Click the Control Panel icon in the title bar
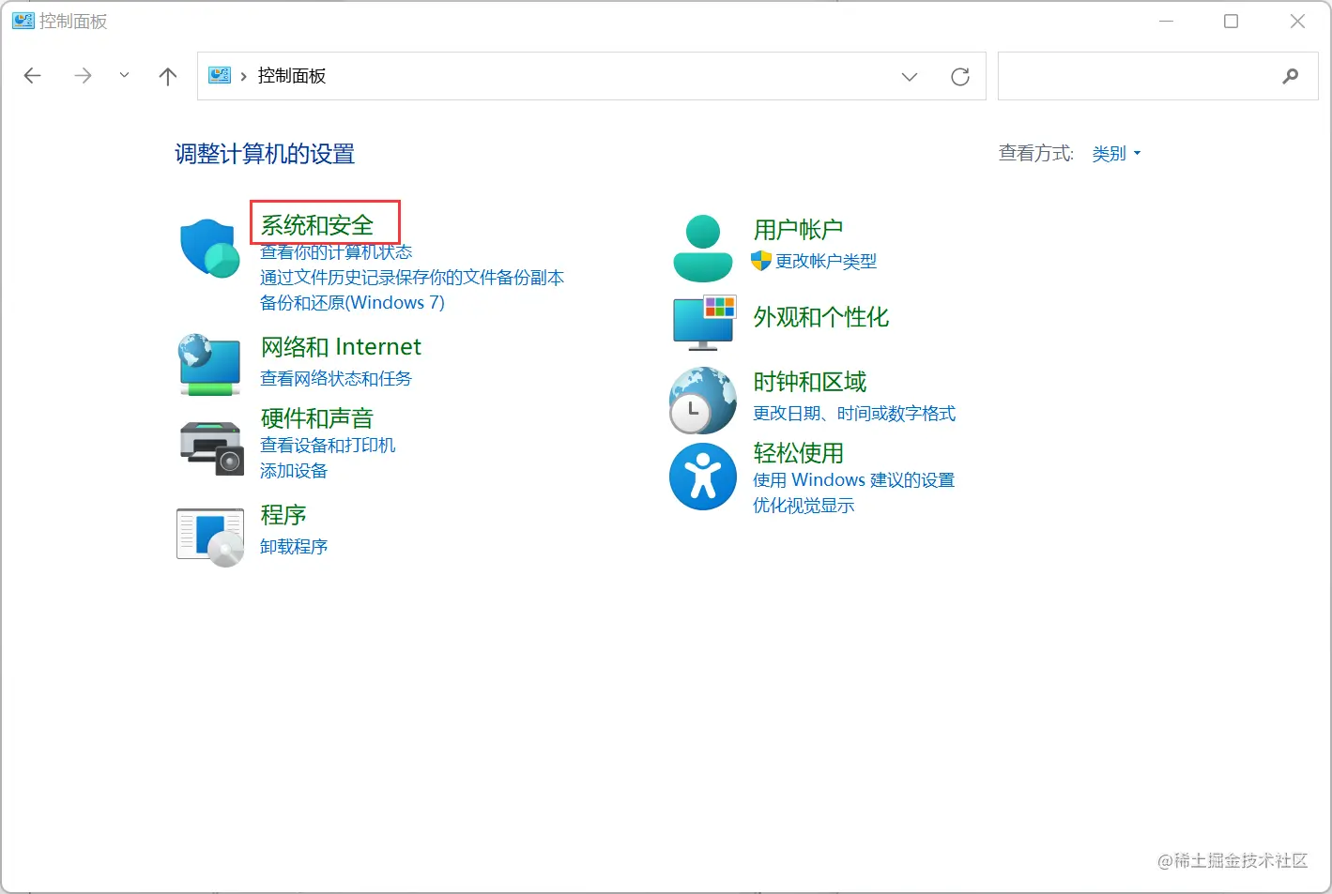 23,21
